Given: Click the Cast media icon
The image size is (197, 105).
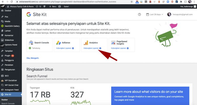Looking at the screenshot, I should coord(185,2).
